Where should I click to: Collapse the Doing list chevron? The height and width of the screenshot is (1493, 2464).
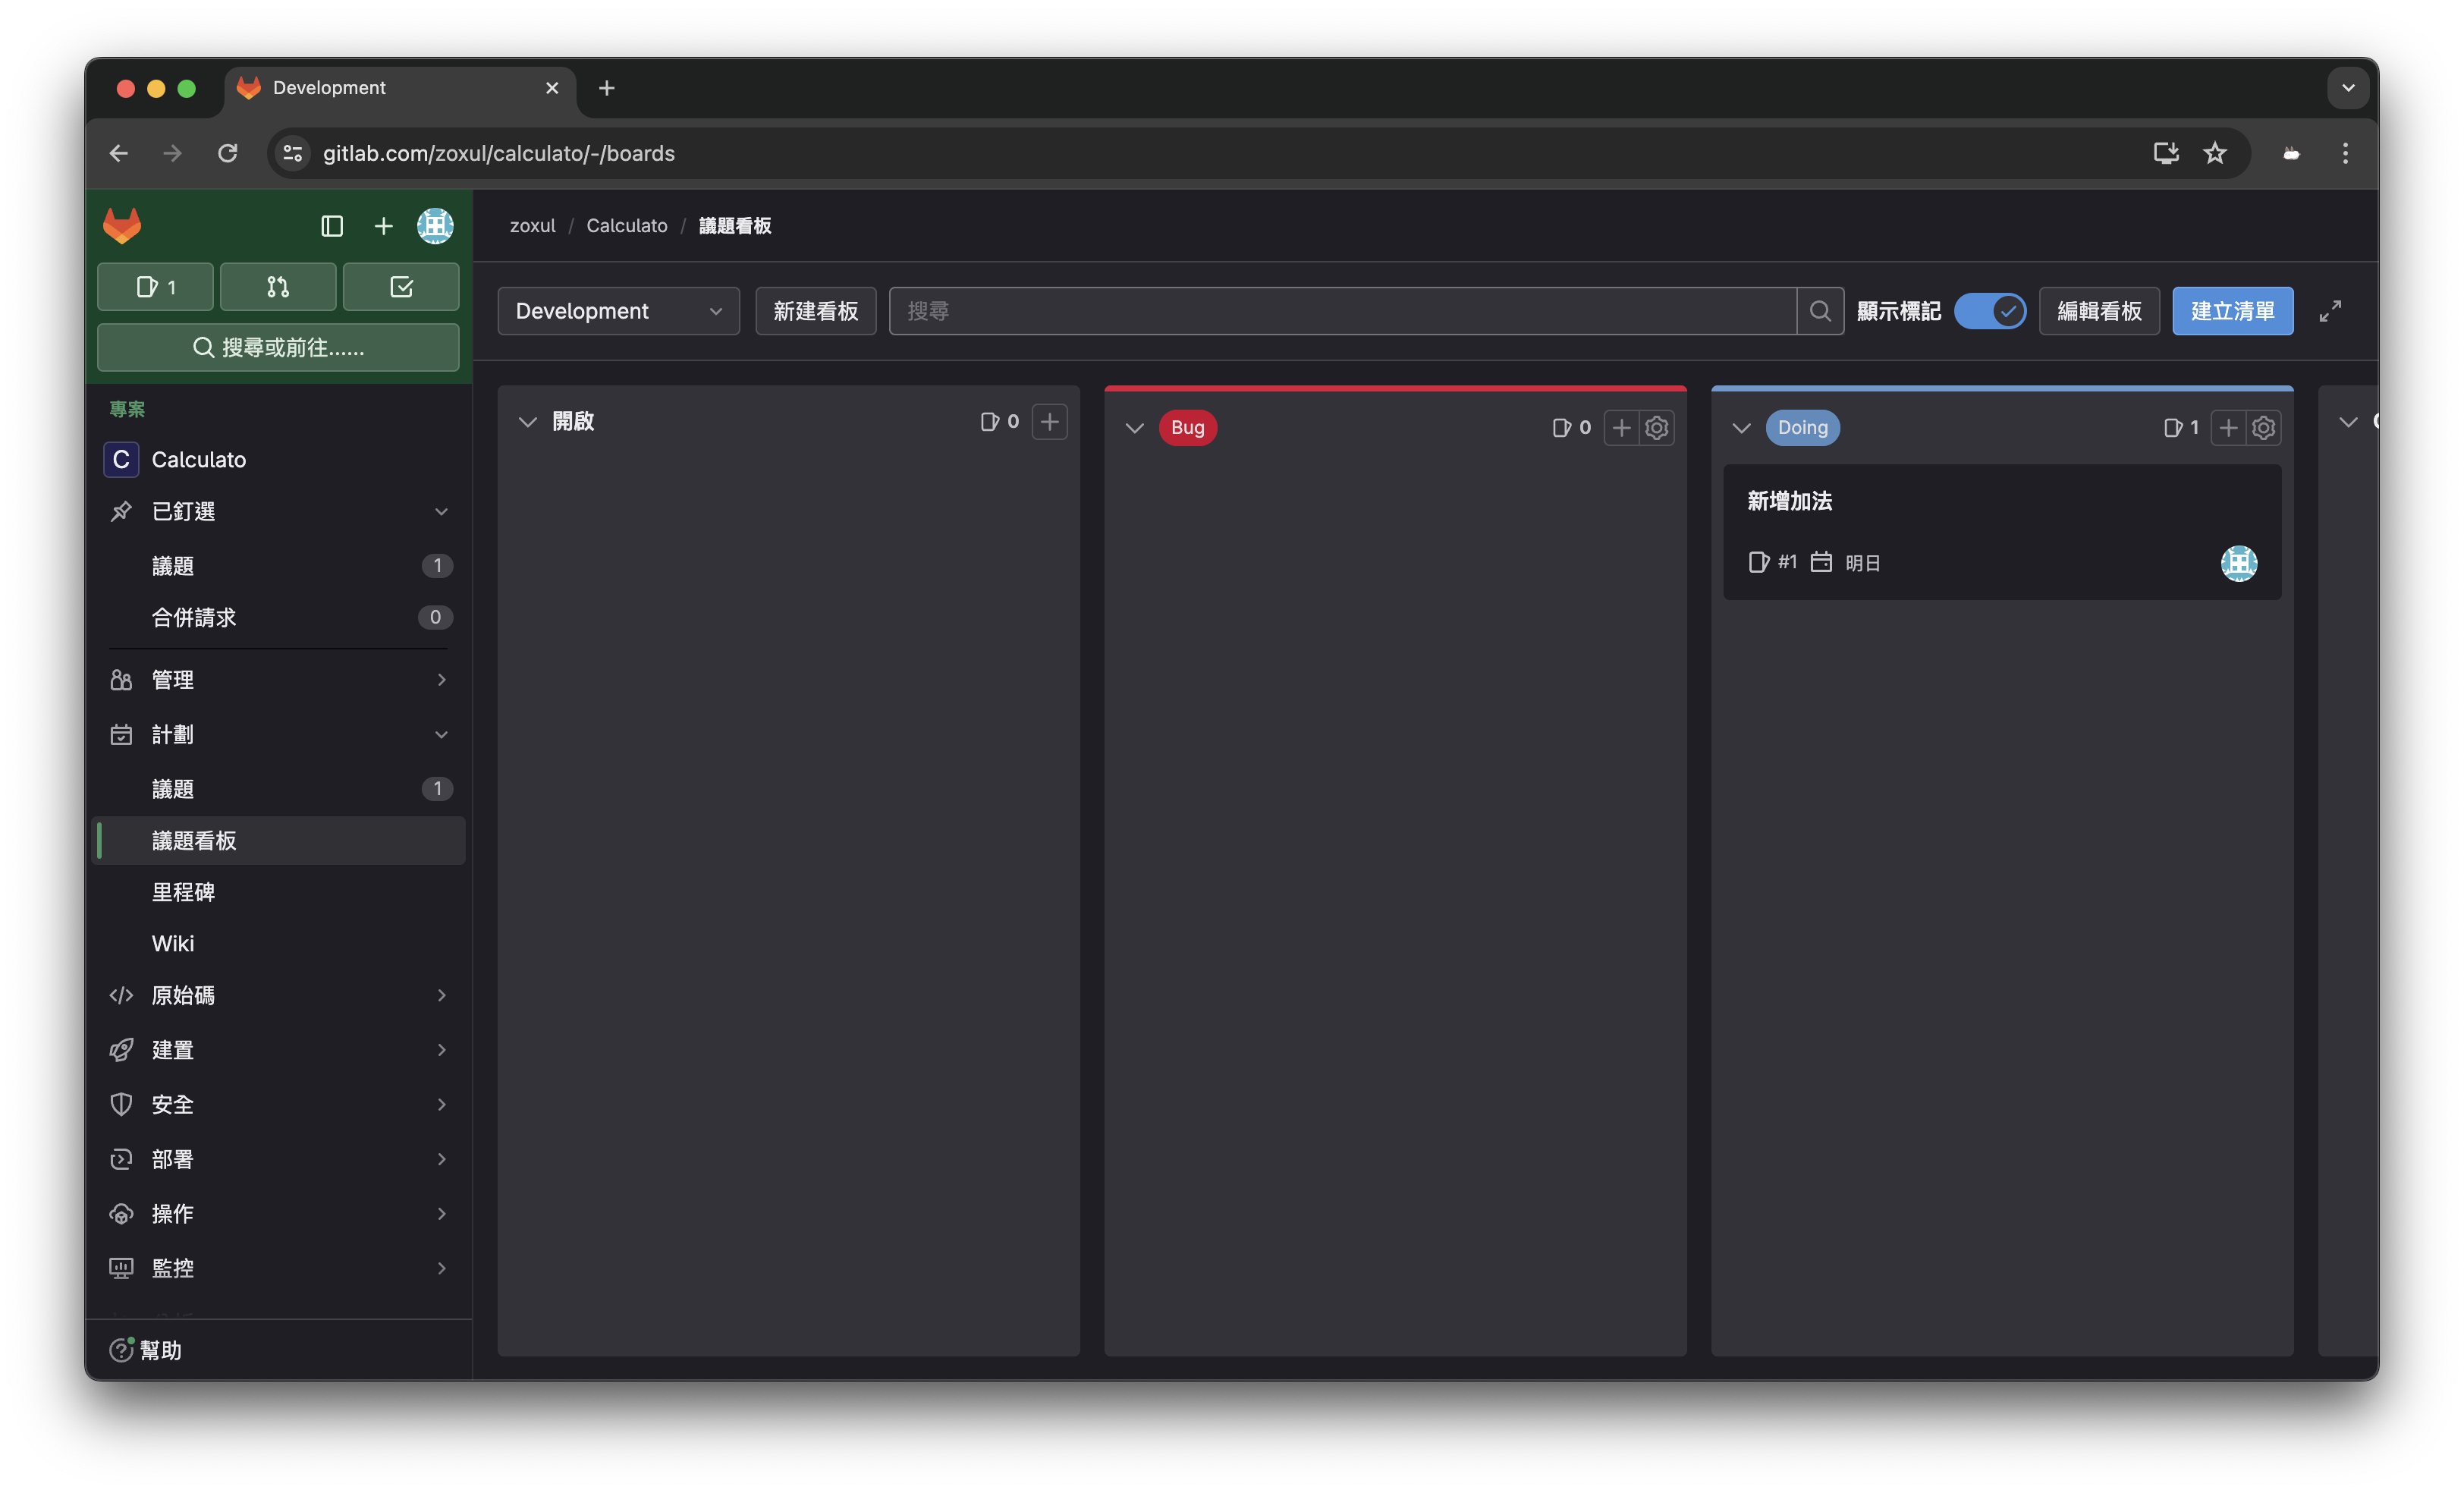click(x=1741, y=428)
